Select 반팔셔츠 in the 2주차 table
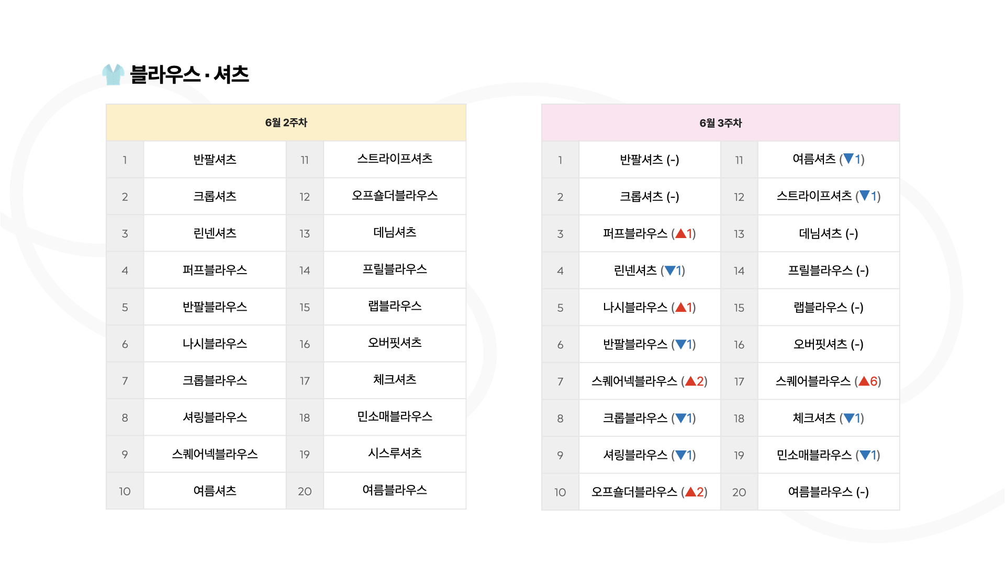 click(x=215, y=160)
